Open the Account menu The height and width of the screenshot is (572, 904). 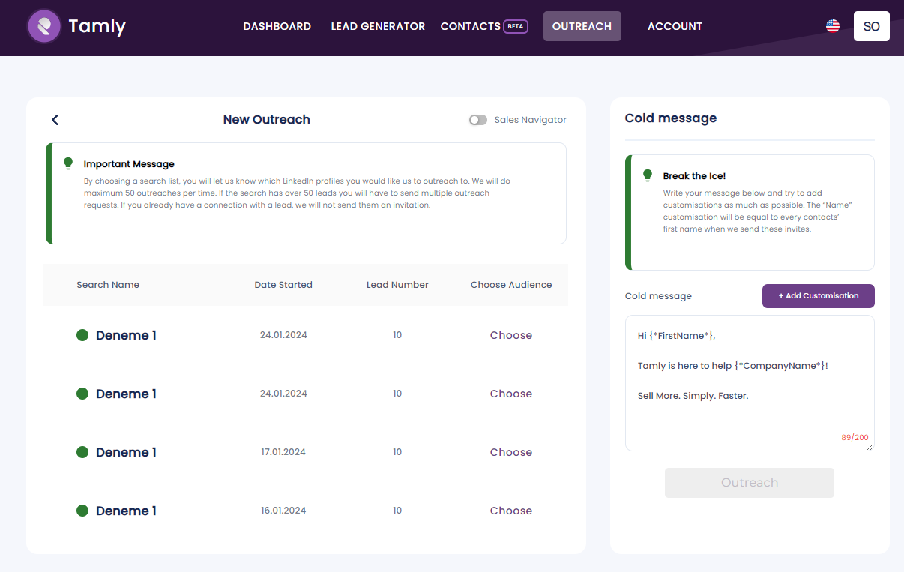[675, 26]
